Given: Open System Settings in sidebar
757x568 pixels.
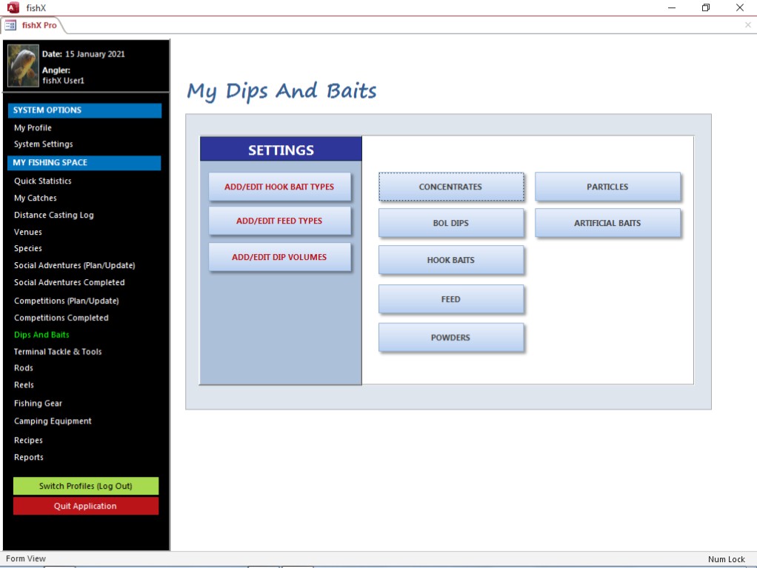Looking at the screenshot, I should point(44,144).
